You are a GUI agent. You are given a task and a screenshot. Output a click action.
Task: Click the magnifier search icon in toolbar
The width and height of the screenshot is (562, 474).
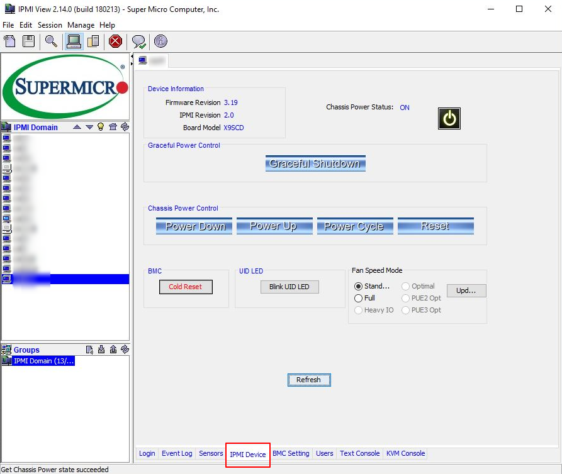pyautogui.click(x=51, y=41)
